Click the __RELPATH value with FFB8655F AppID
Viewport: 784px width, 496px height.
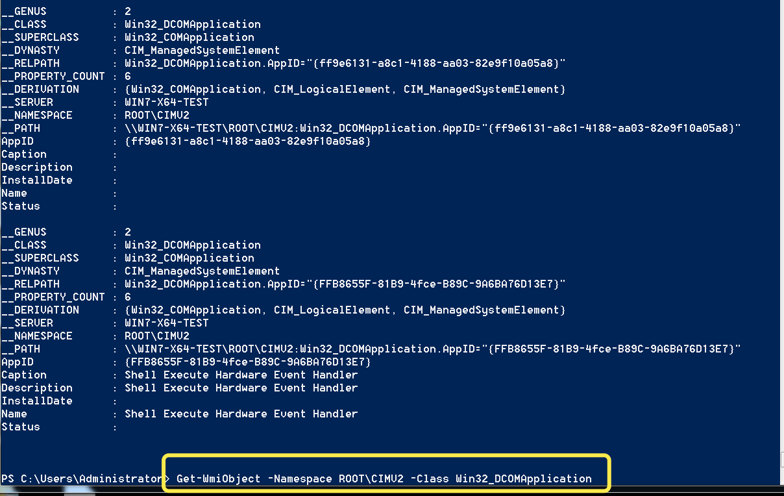pyautogui.click(x=345, y=284)
